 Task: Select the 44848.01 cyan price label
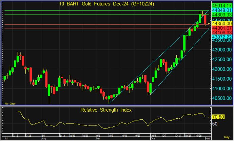click(x=222, y=11)
